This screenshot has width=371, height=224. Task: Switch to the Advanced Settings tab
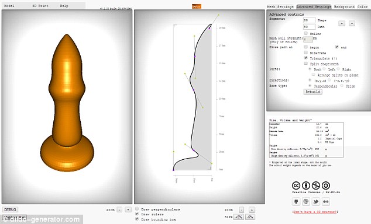[314, 7]
